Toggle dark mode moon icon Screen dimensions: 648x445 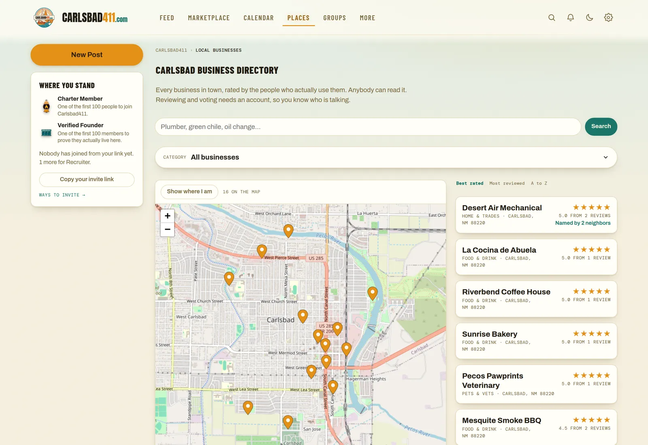coord(590,18)
